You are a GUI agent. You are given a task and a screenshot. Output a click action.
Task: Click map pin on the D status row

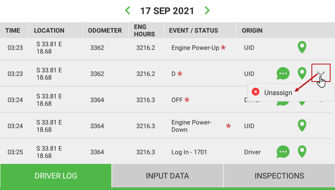pos(302,74)
